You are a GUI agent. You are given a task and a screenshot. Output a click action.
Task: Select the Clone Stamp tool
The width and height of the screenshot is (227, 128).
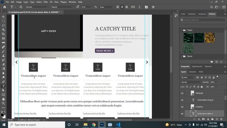pyautogui.click(x=3, y=56)
